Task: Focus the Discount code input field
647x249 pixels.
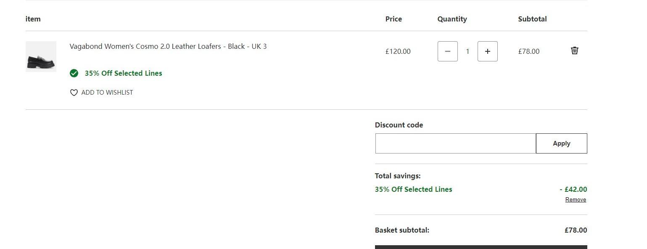Action: click(456, 143)
